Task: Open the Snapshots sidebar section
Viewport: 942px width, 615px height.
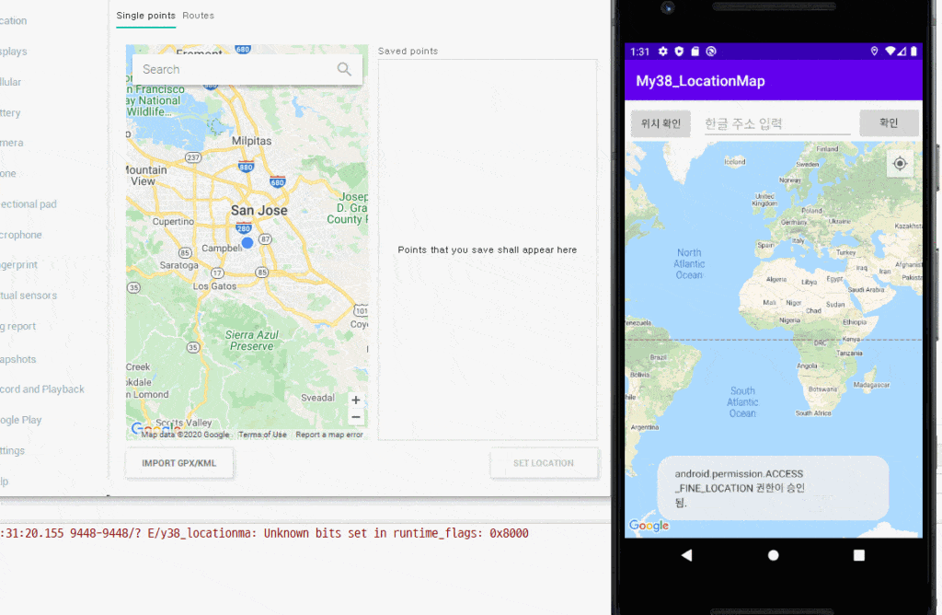Action: tap(18, 359)
